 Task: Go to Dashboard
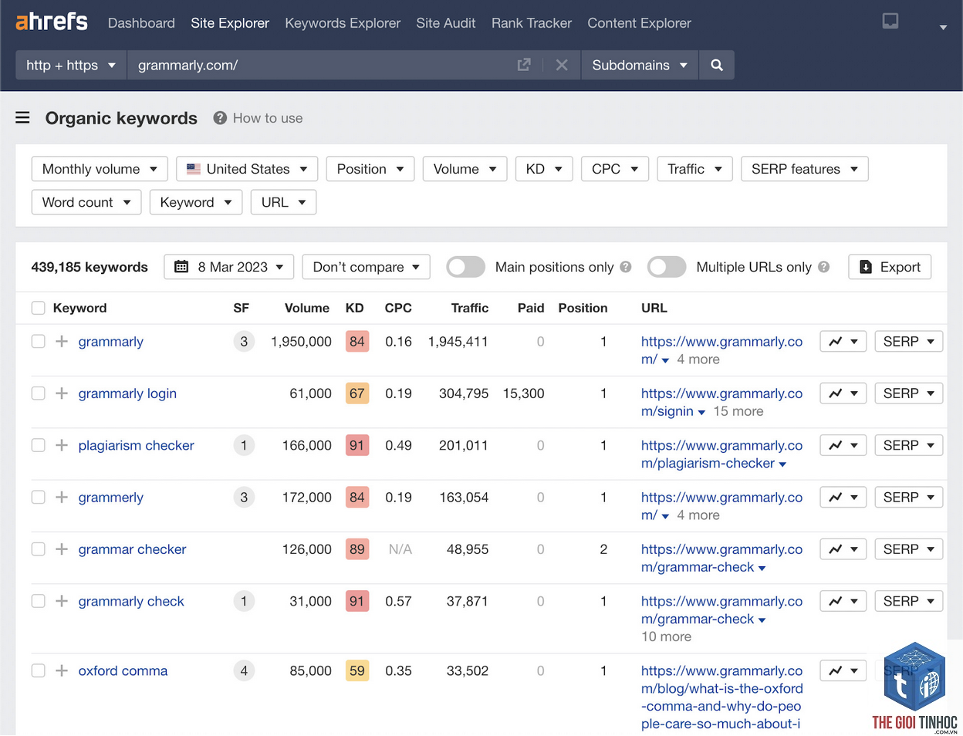tap(141, 23)
